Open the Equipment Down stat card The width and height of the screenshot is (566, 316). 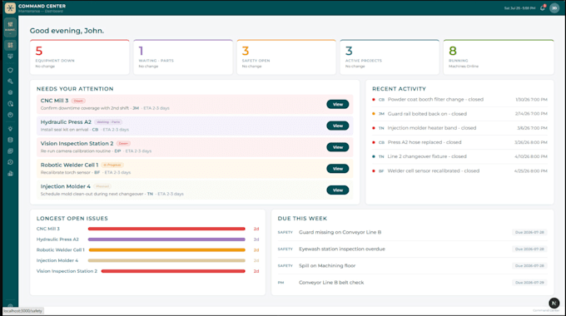pos(79,57)
